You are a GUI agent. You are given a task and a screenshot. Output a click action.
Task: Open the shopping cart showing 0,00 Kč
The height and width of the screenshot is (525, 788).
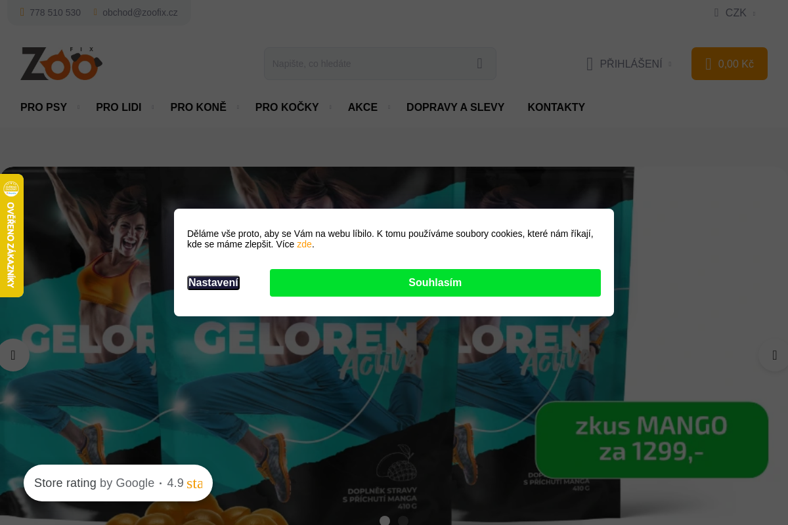[729, 64]
